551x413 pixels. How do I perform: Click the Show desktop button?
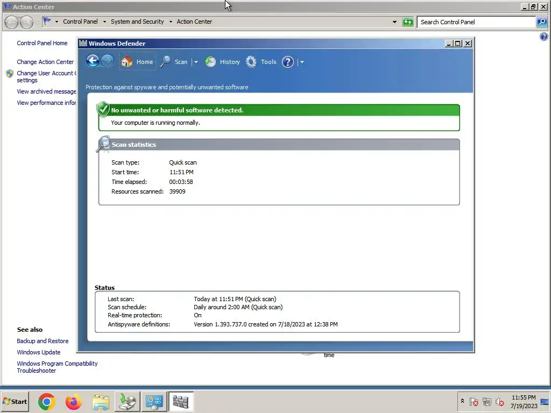545,401
